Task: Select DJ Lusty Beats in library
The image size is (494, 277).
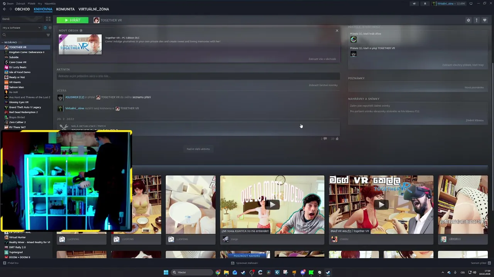Action: [x=17, y=67]
